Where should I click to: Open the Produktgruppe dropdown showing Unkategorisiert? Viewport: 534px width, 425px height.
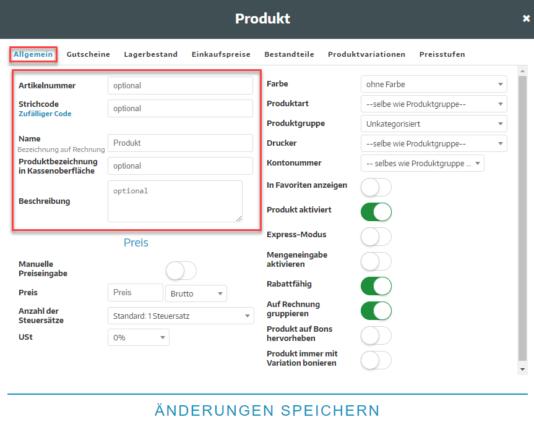434,124
